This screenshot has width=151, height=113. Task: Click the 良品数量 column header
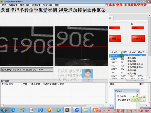click(x=35, y=84)
